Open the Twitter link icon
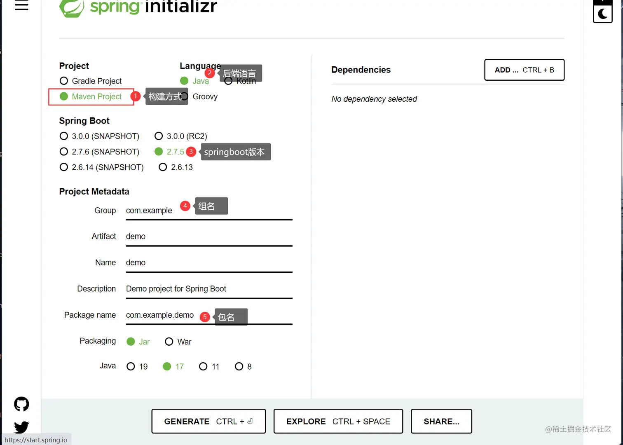The image size is (623, 445). point(21,427)
